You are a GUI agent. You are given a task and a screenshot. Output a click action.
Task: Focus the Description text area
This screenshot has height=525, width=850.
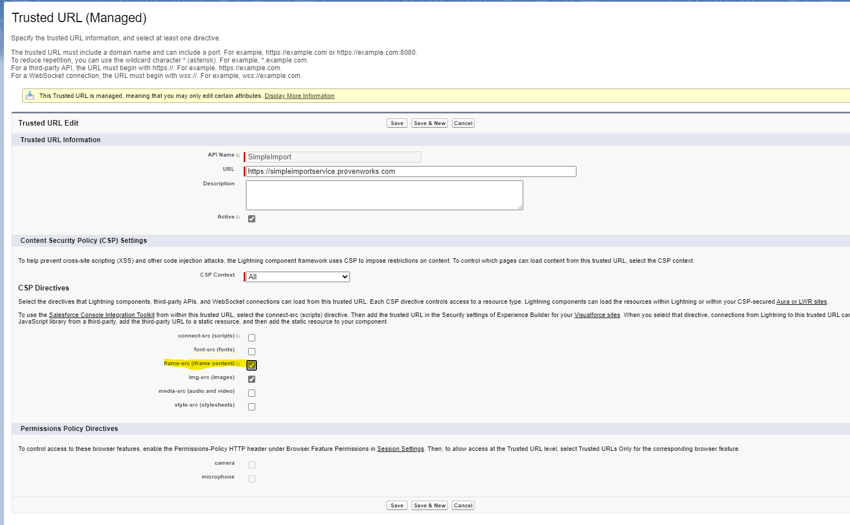pos(384,195)
